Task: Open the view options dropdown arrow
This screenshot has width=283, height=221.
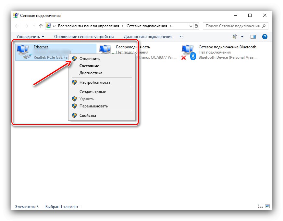Action: pyautogui.click(x=242, y=37)
